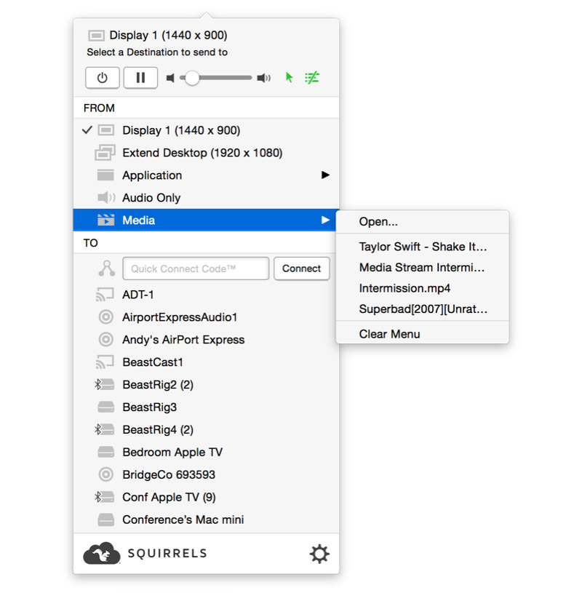Pause the stream with the pause button

[x=140, y=78]
